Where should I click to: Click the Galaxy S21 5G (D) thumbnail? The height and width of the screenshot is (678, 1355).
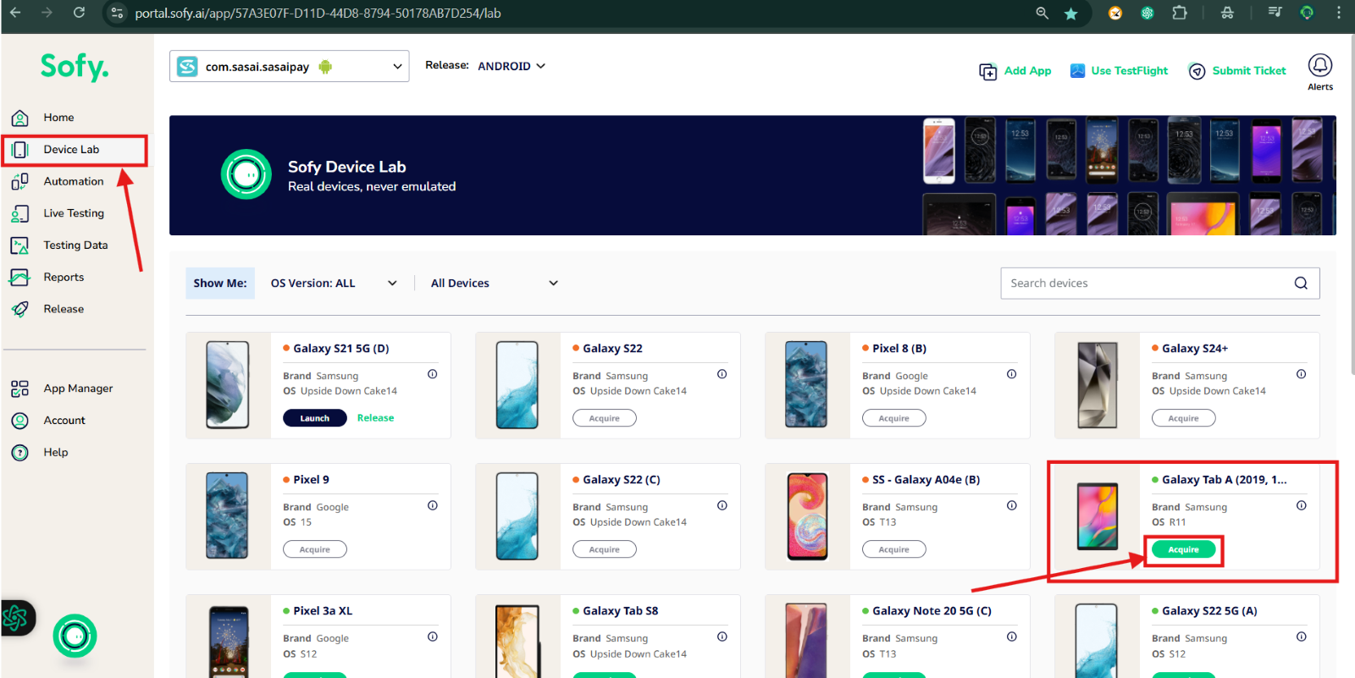click(228, 385)
